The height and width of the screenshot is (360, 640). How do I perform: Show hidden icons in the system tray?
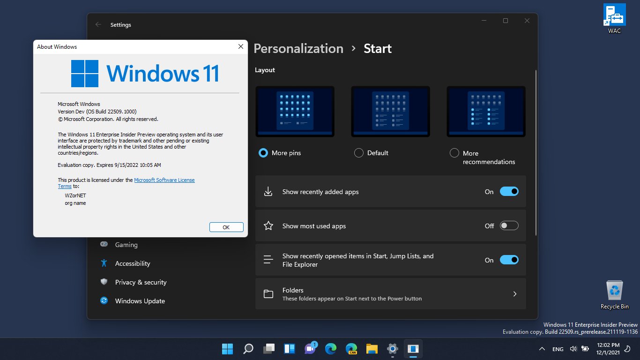[x=542, y=349]
